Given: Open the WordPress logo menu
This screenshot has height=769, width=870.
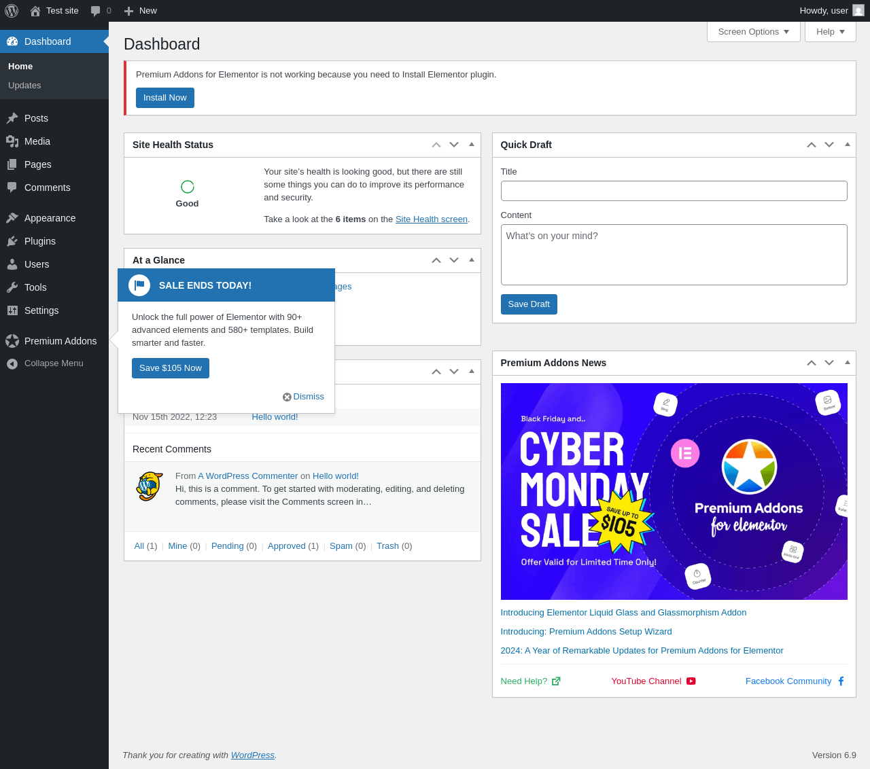Looking at the screenshot, I should click(x=12, y=11).
